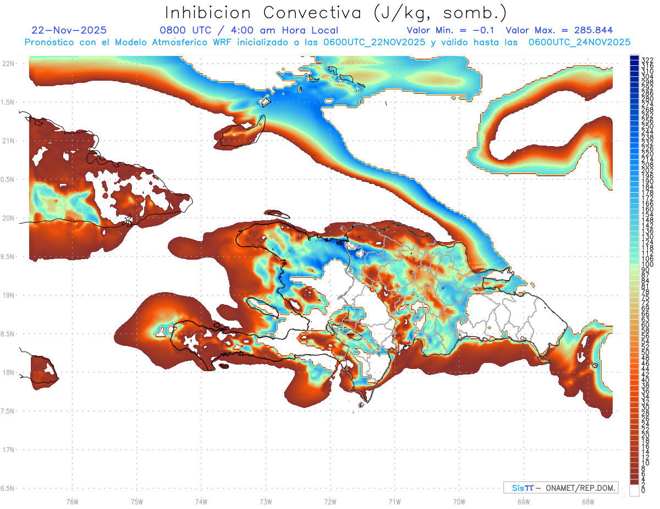Click the 18N latitude label

pos(9,373)
